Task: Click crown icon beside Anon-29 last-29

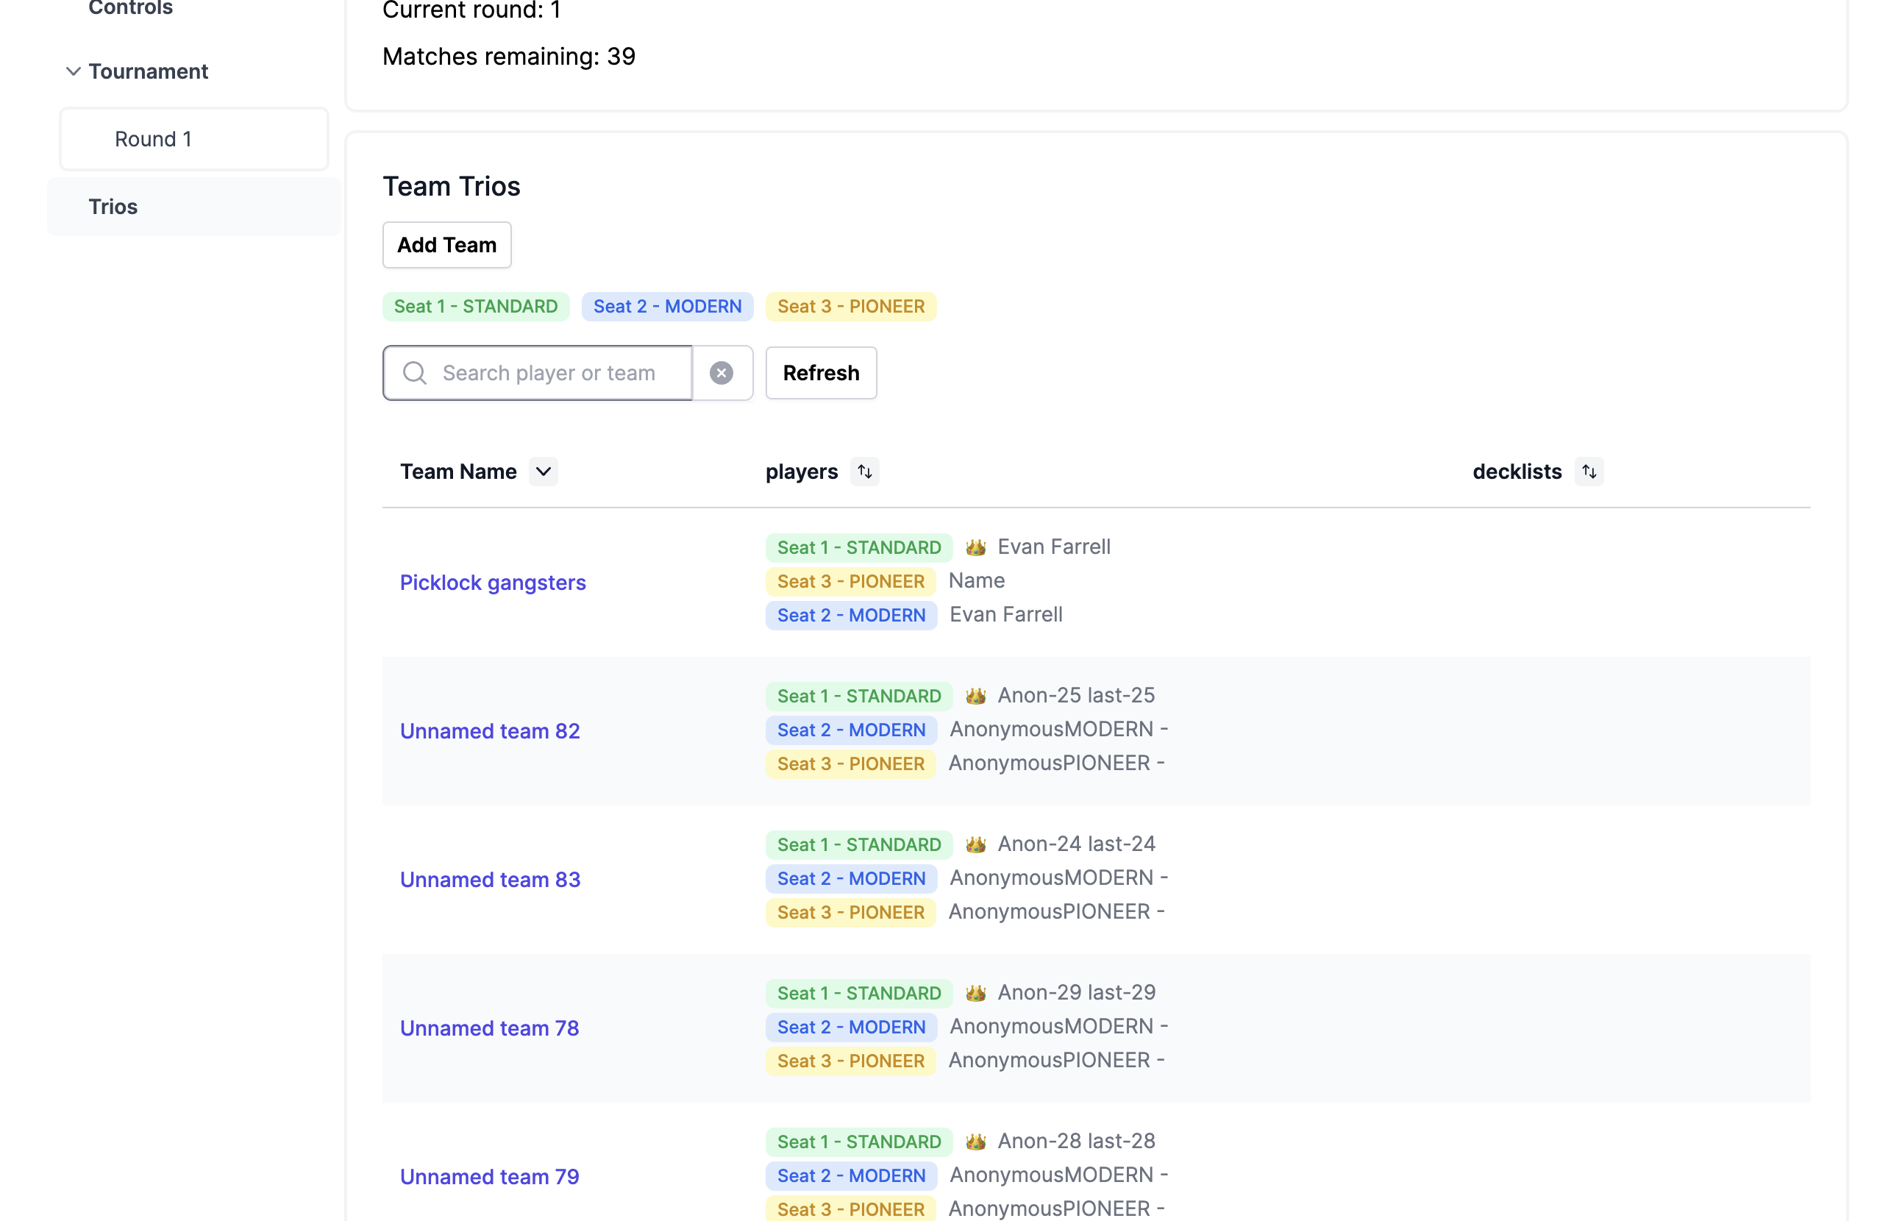Action: (975, 993)
